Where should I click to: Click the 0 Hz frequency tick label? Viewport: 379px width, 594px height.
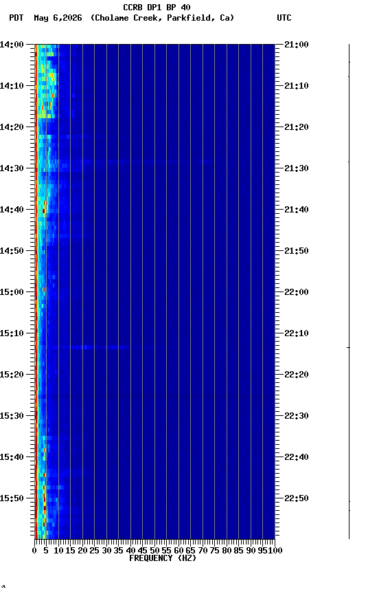[x=34, y=551]
